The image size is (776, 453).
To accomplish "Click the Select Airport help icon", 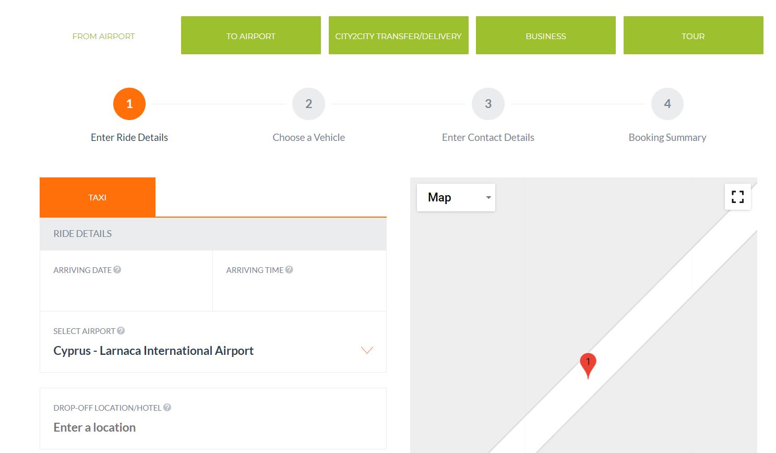I will click(x=121, y=331).
